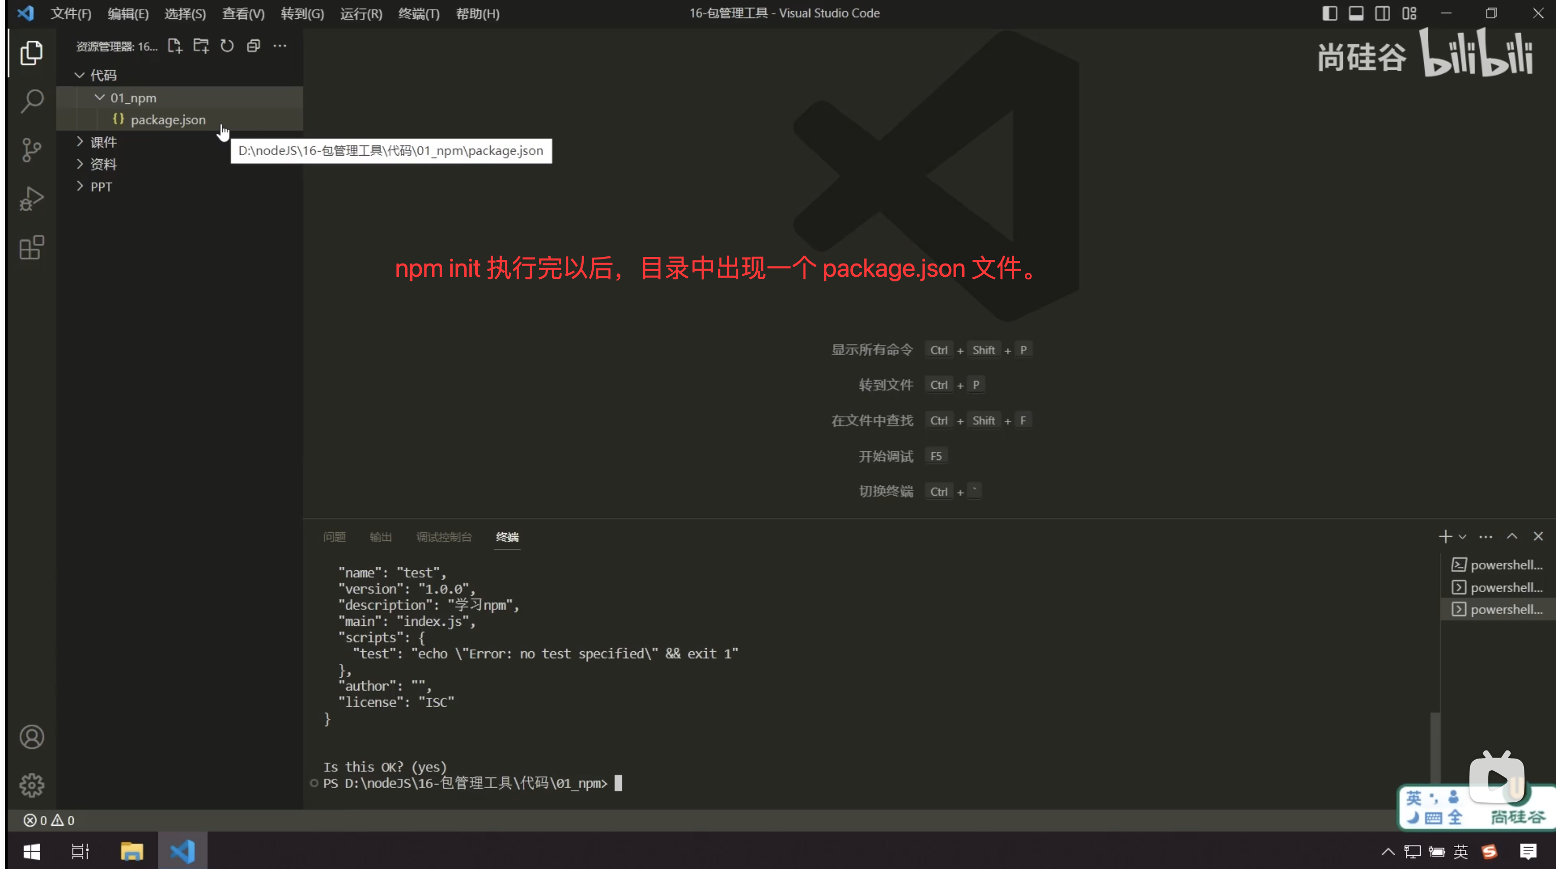Image resolution: width=1556 pixels, height=869 pixels.
Task: Refresh the explorer file tree
Action: click(227, 46)
